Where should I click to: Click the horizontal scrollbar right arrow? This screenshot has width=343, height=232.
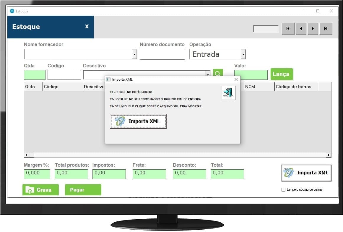coord(329,155)
